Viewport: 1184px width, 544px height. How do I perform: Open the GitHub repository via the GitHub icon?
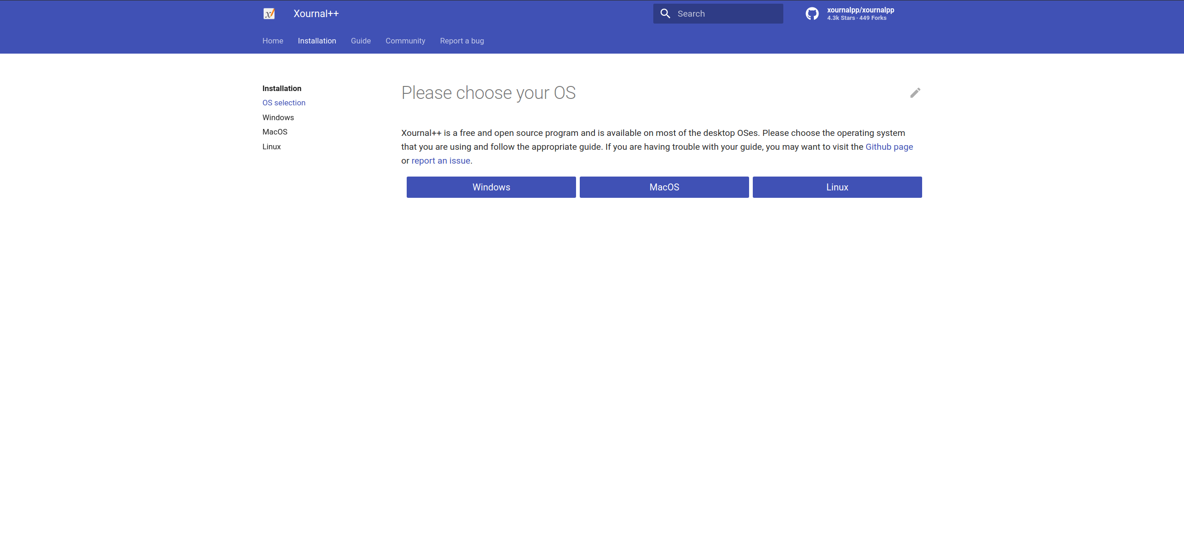[813, 13]
